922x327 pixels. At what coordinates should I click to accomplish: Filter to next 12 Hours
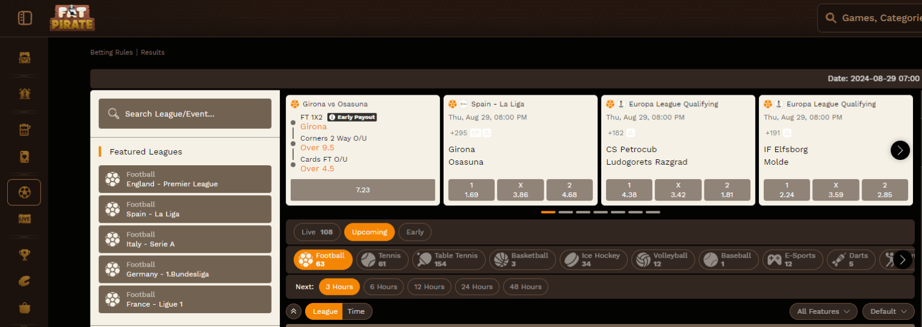pos(429,287)
